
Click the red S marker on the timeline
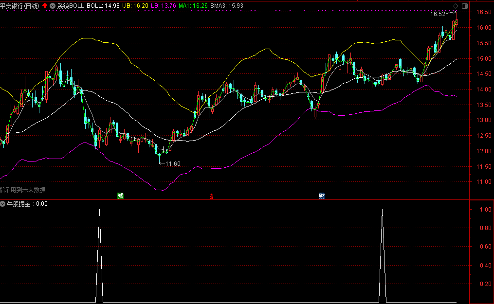point(212,197)
